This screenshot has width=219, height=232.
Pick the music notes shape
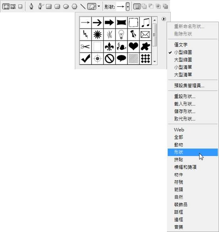145,23
